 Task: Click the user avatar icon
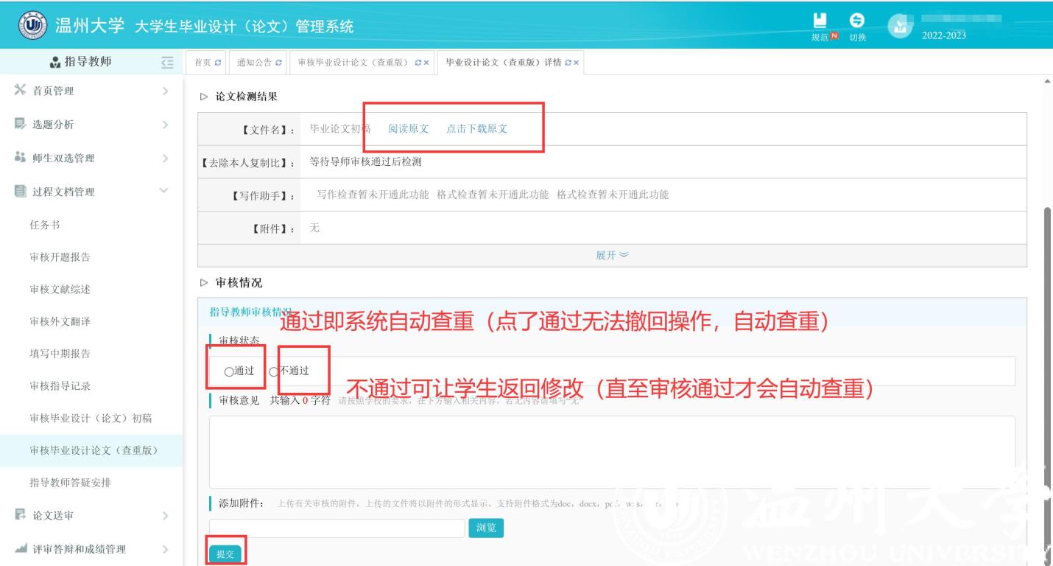click(x=899, y=26)
